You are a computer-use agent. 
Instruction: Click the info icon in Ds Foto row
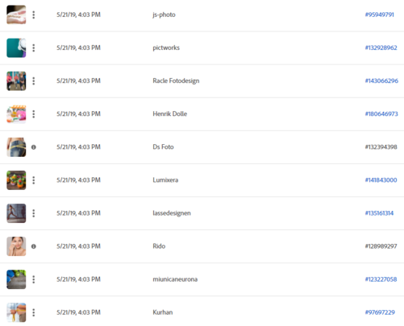point(34,147)
